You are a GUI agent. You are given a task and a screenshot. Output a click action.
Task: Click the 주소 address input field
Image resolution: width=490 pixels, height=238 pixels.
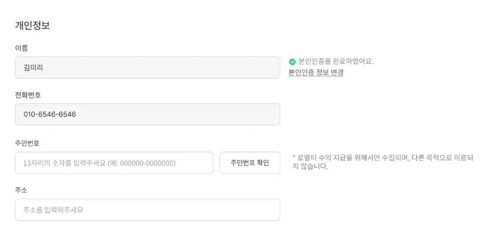(147, 210)
